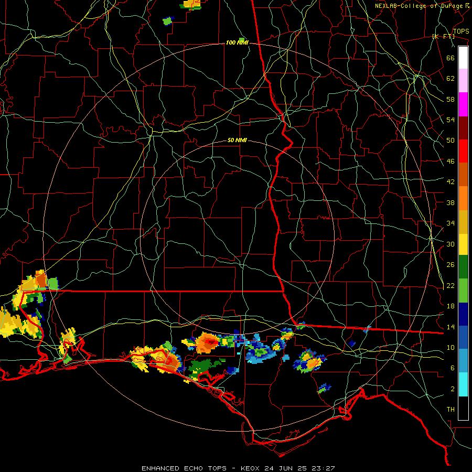Screen dimensions: 472x472
Task: Select the cyan legend swatch
Action: (463, 384)
